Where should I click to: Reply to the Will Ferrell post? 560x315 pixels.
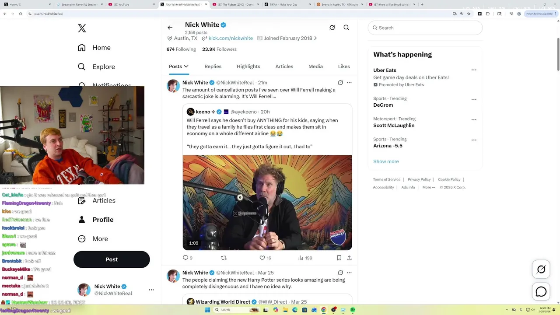(187, 258)
